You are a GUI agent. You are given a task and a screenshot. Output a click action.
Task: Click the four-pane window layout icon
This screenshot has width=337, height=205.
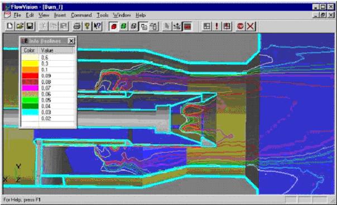pyautogui.click(x=206, y=26)
